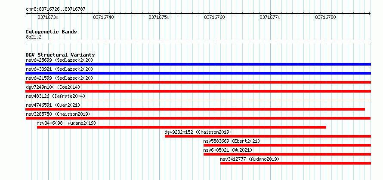Click ruler position 83716730

(48, 17)
